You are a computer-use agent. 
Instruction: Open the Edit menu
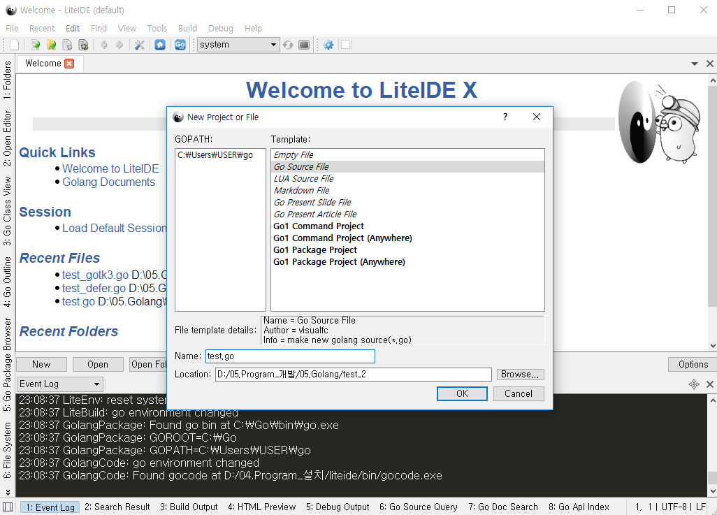point(72,29)
